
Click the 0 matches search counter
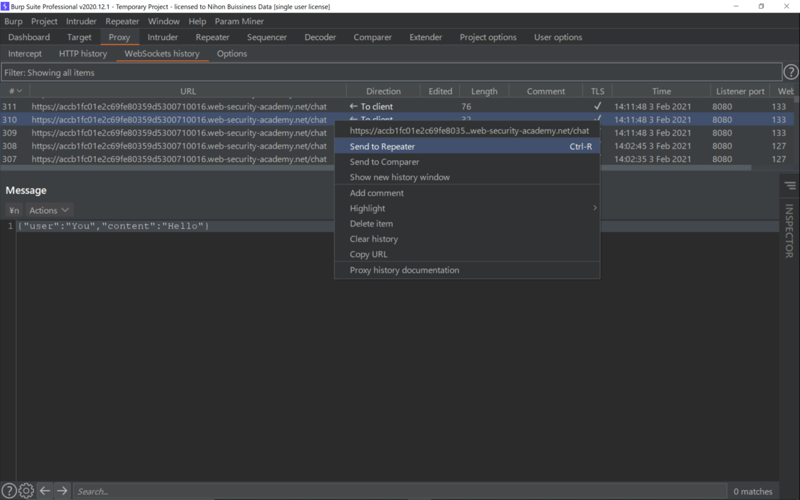753,491
